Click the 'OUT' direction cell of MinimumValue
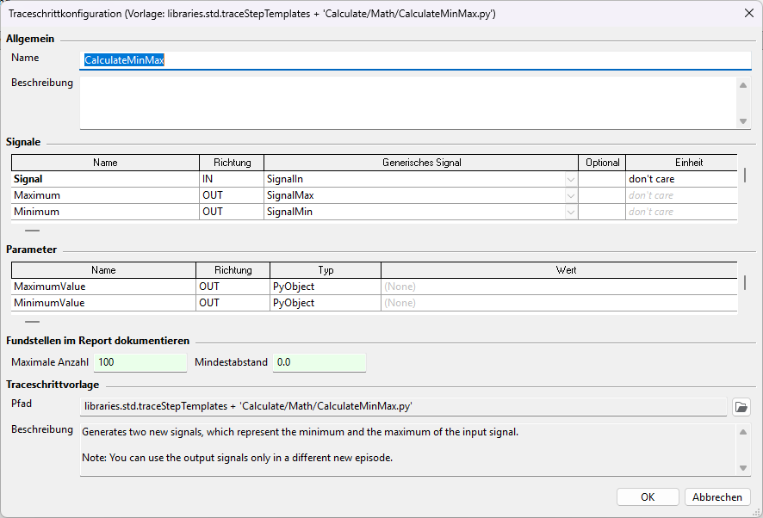 tap(233, 303)
